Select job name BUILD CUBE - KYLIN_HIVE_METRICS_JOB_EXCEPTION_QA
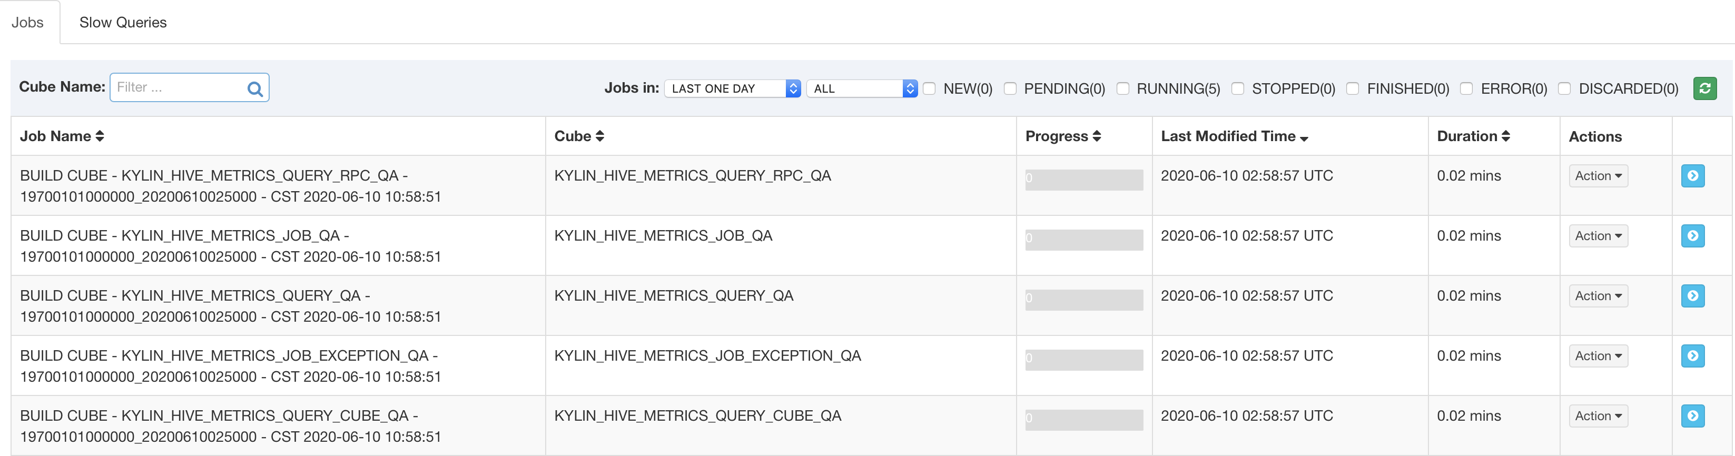Screen dimensions: 1735x456 (230, 366)
